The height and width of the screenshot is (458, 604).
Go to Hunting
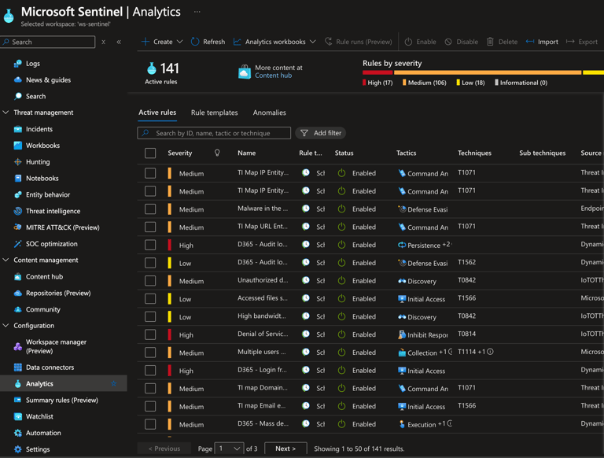tap(38, 162)
